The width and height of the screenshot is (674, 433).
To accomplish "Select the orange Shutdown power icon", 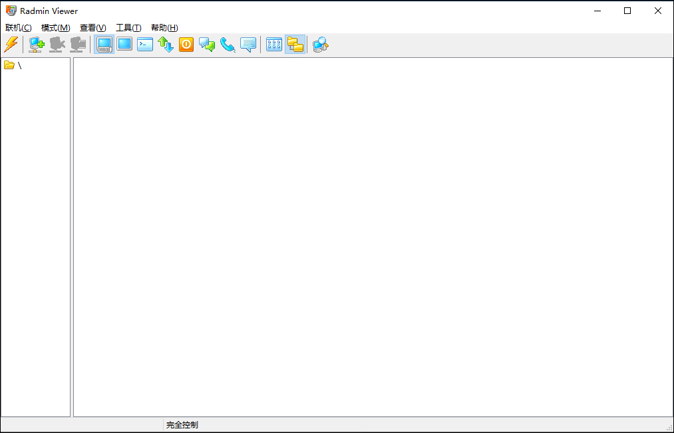I will [186, 45].
